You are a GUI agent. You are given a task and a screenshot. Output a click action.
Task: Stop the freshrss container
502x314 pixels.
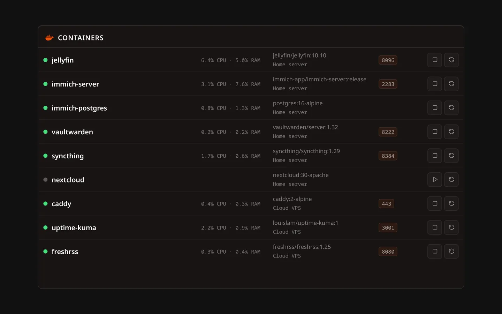435,252
